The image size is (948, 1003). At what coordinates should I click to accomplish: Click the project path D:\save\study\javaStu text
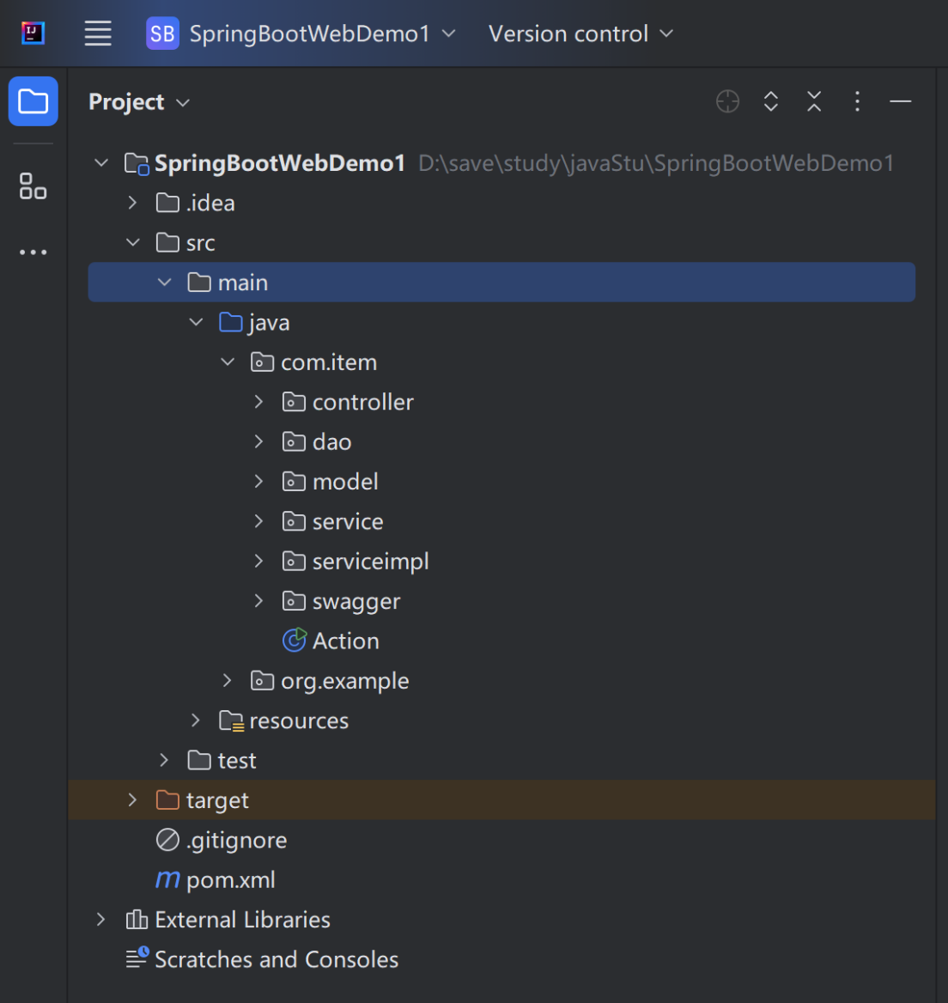[656, 164]
